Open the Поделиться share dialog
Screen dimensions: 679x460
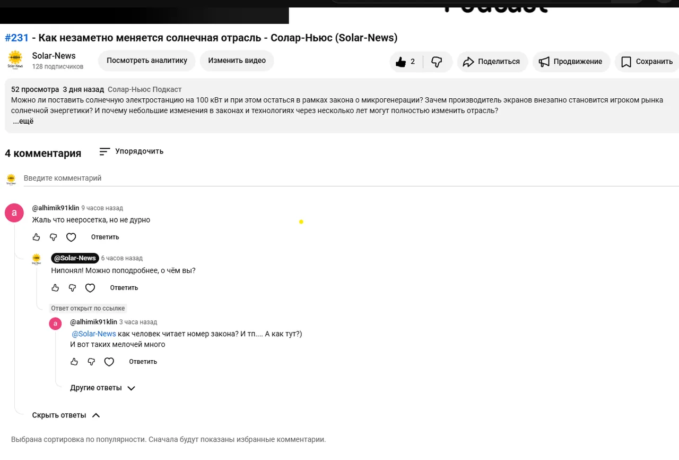pos(492,62)
